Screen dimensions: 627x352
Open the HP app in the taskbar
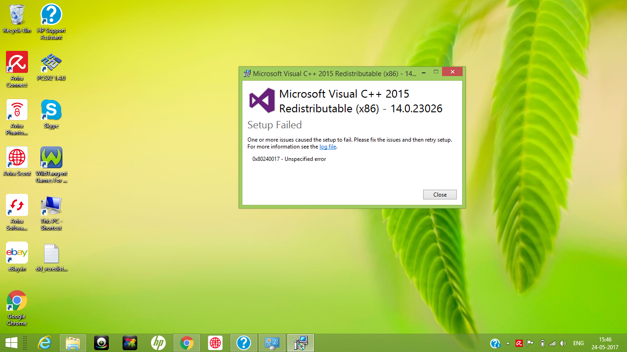pos(158,342)
